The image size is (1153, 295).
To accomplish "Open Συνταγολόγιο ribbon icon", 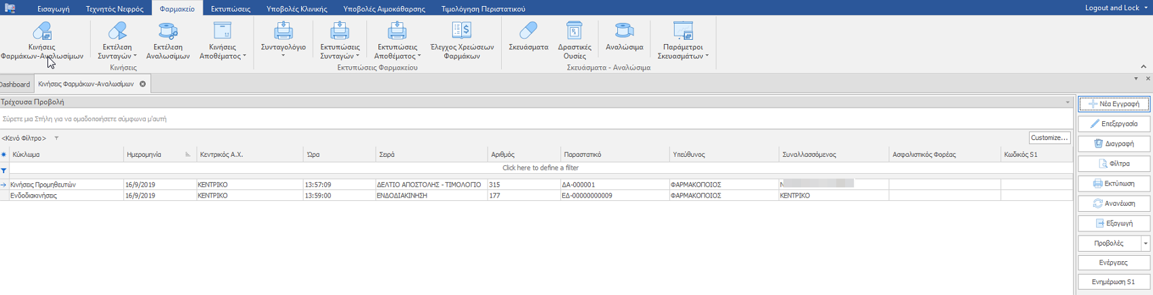I will click(x=283, y=32).
